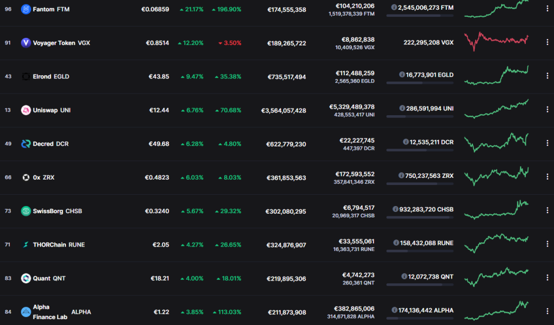Click the Voyager Token logo icon
554x325 pixels.
point(26,43)
